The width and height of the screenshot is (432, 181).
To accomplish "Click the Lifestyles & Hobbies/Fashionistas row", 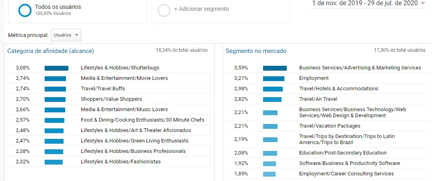I will 109,161.
